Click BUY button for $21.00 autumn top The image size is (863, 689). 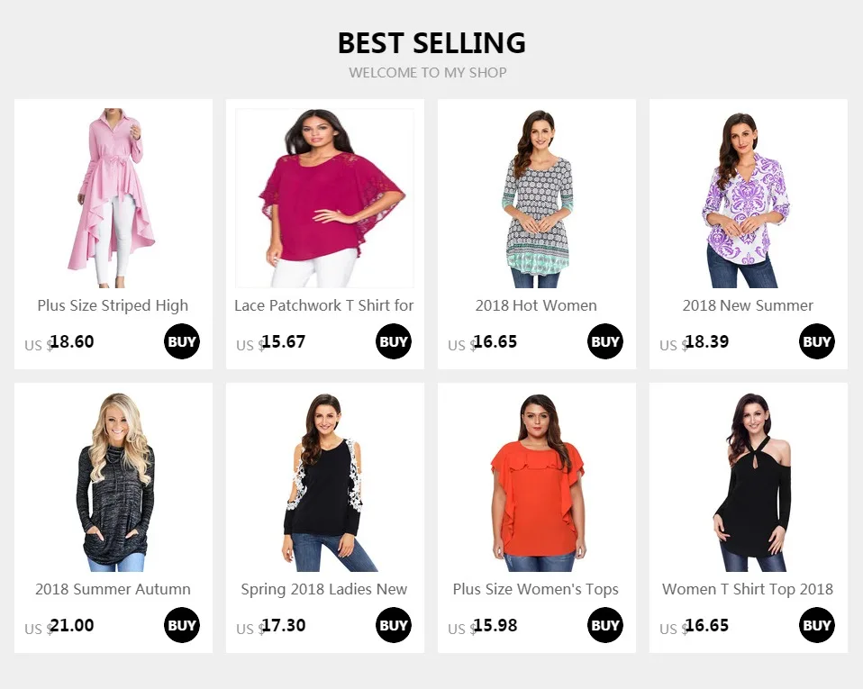click(182, 625)
